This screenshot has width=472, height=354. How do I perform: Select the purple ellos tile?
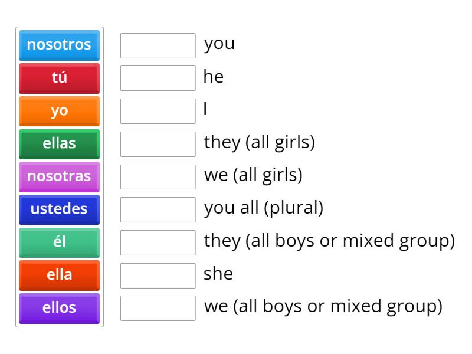click(x=59, y=308)
